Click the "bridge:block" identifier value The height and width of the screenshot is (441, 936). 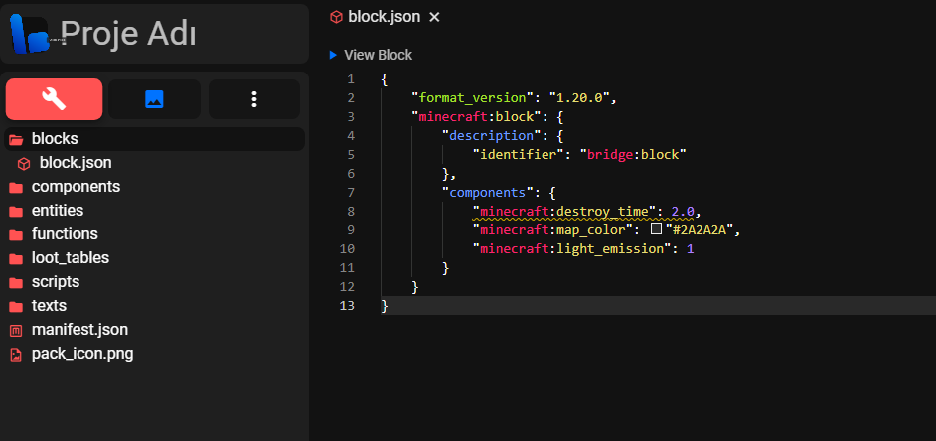point(633,155)
